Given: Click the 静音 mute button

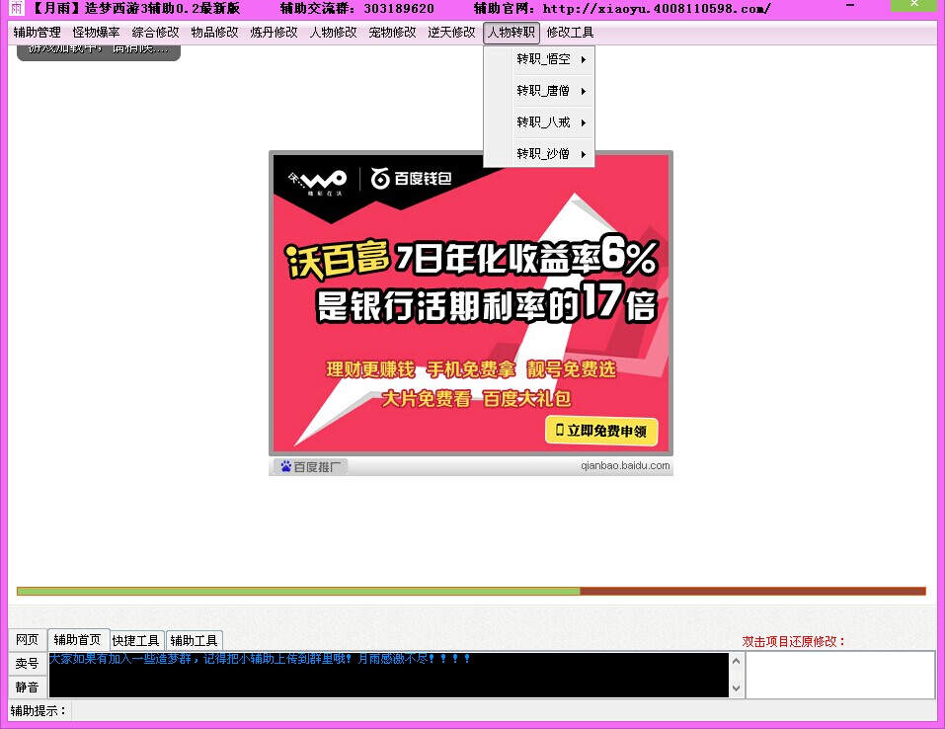Looking at the screenshot, I should (x=27, y=687).
